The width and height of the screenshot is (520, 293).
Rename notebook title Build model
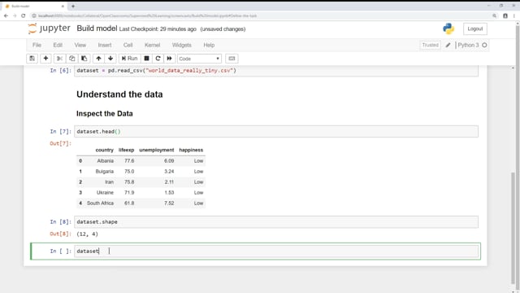(x=97, y=28)
